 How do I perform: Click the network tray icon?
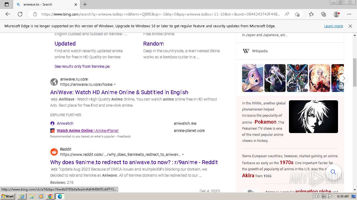324,196
